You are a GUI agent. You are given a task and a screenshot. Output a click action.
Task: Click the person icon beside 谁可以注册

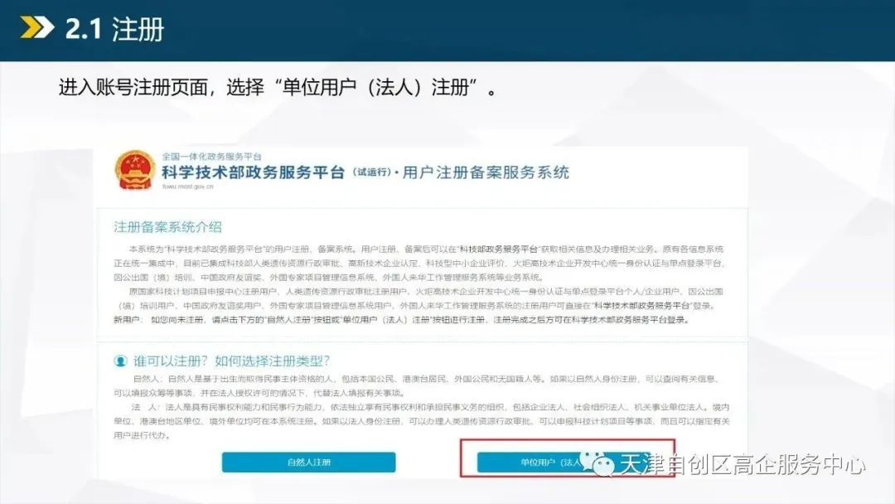(120, 361)
